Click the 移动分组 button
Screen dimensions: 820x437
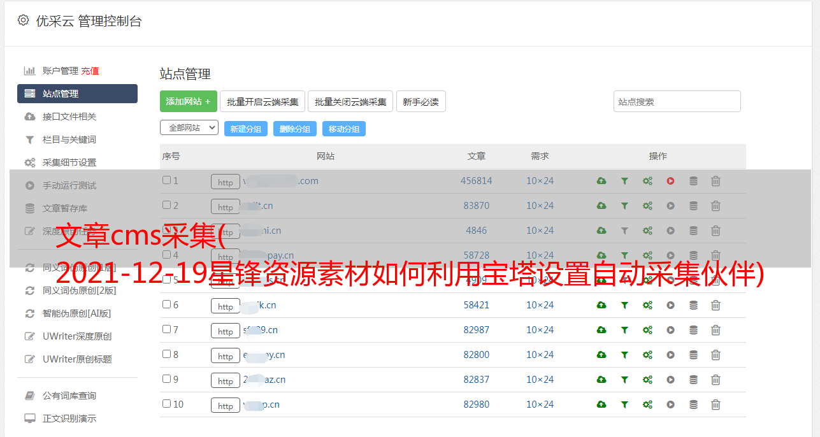point(344,129)
